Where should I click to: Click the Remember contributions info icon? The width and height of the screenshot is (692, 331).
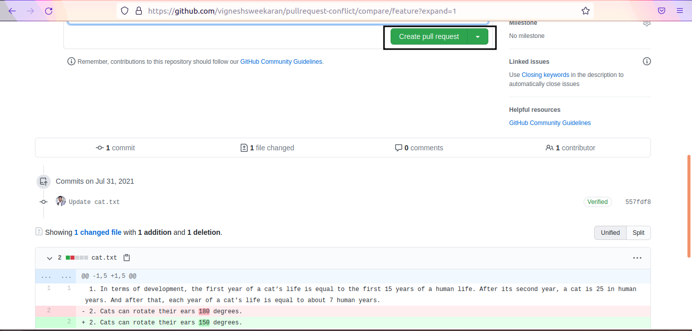pos(71,61)
